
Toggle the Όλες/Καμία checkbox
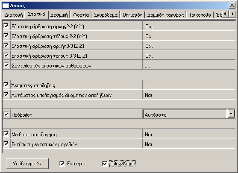point(105,164)
